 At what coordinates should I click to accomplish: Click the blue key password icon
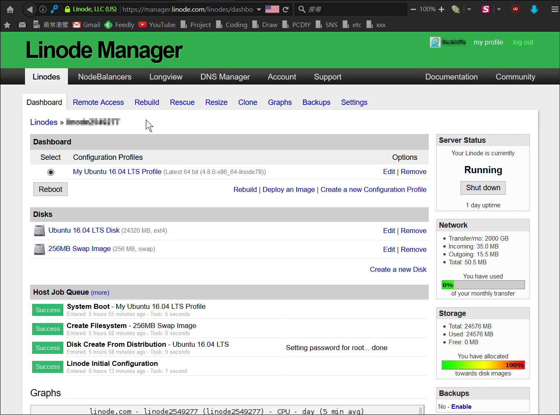click(55, 9)
